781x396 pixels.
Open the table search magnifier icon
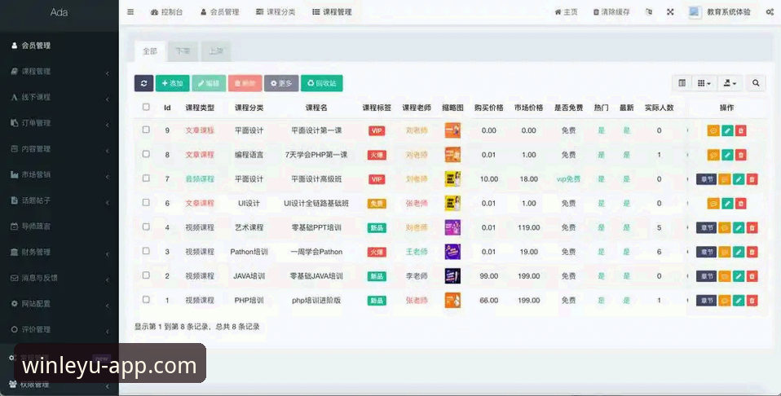756,83
